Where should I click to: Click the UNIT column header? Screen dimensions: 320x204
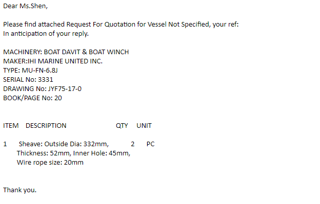click(144, 126)
